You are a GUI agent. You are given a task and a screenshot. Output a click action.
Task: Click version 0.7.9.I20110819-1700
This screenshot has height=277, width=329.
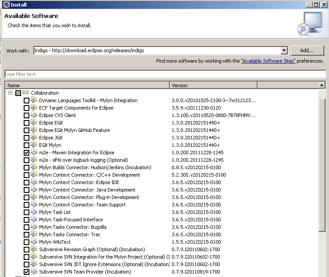(x=196, y=272)
